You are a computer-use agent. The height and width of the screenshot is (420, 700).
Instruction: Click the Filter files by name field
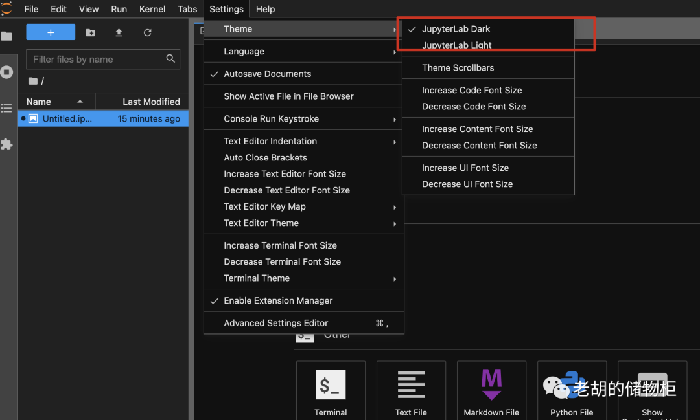103,60
